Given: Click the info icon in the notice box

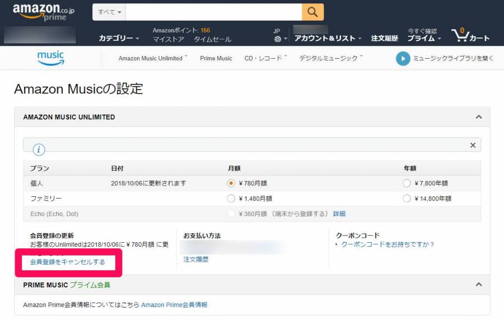Looking at the screenshot, I should [39, 149].
